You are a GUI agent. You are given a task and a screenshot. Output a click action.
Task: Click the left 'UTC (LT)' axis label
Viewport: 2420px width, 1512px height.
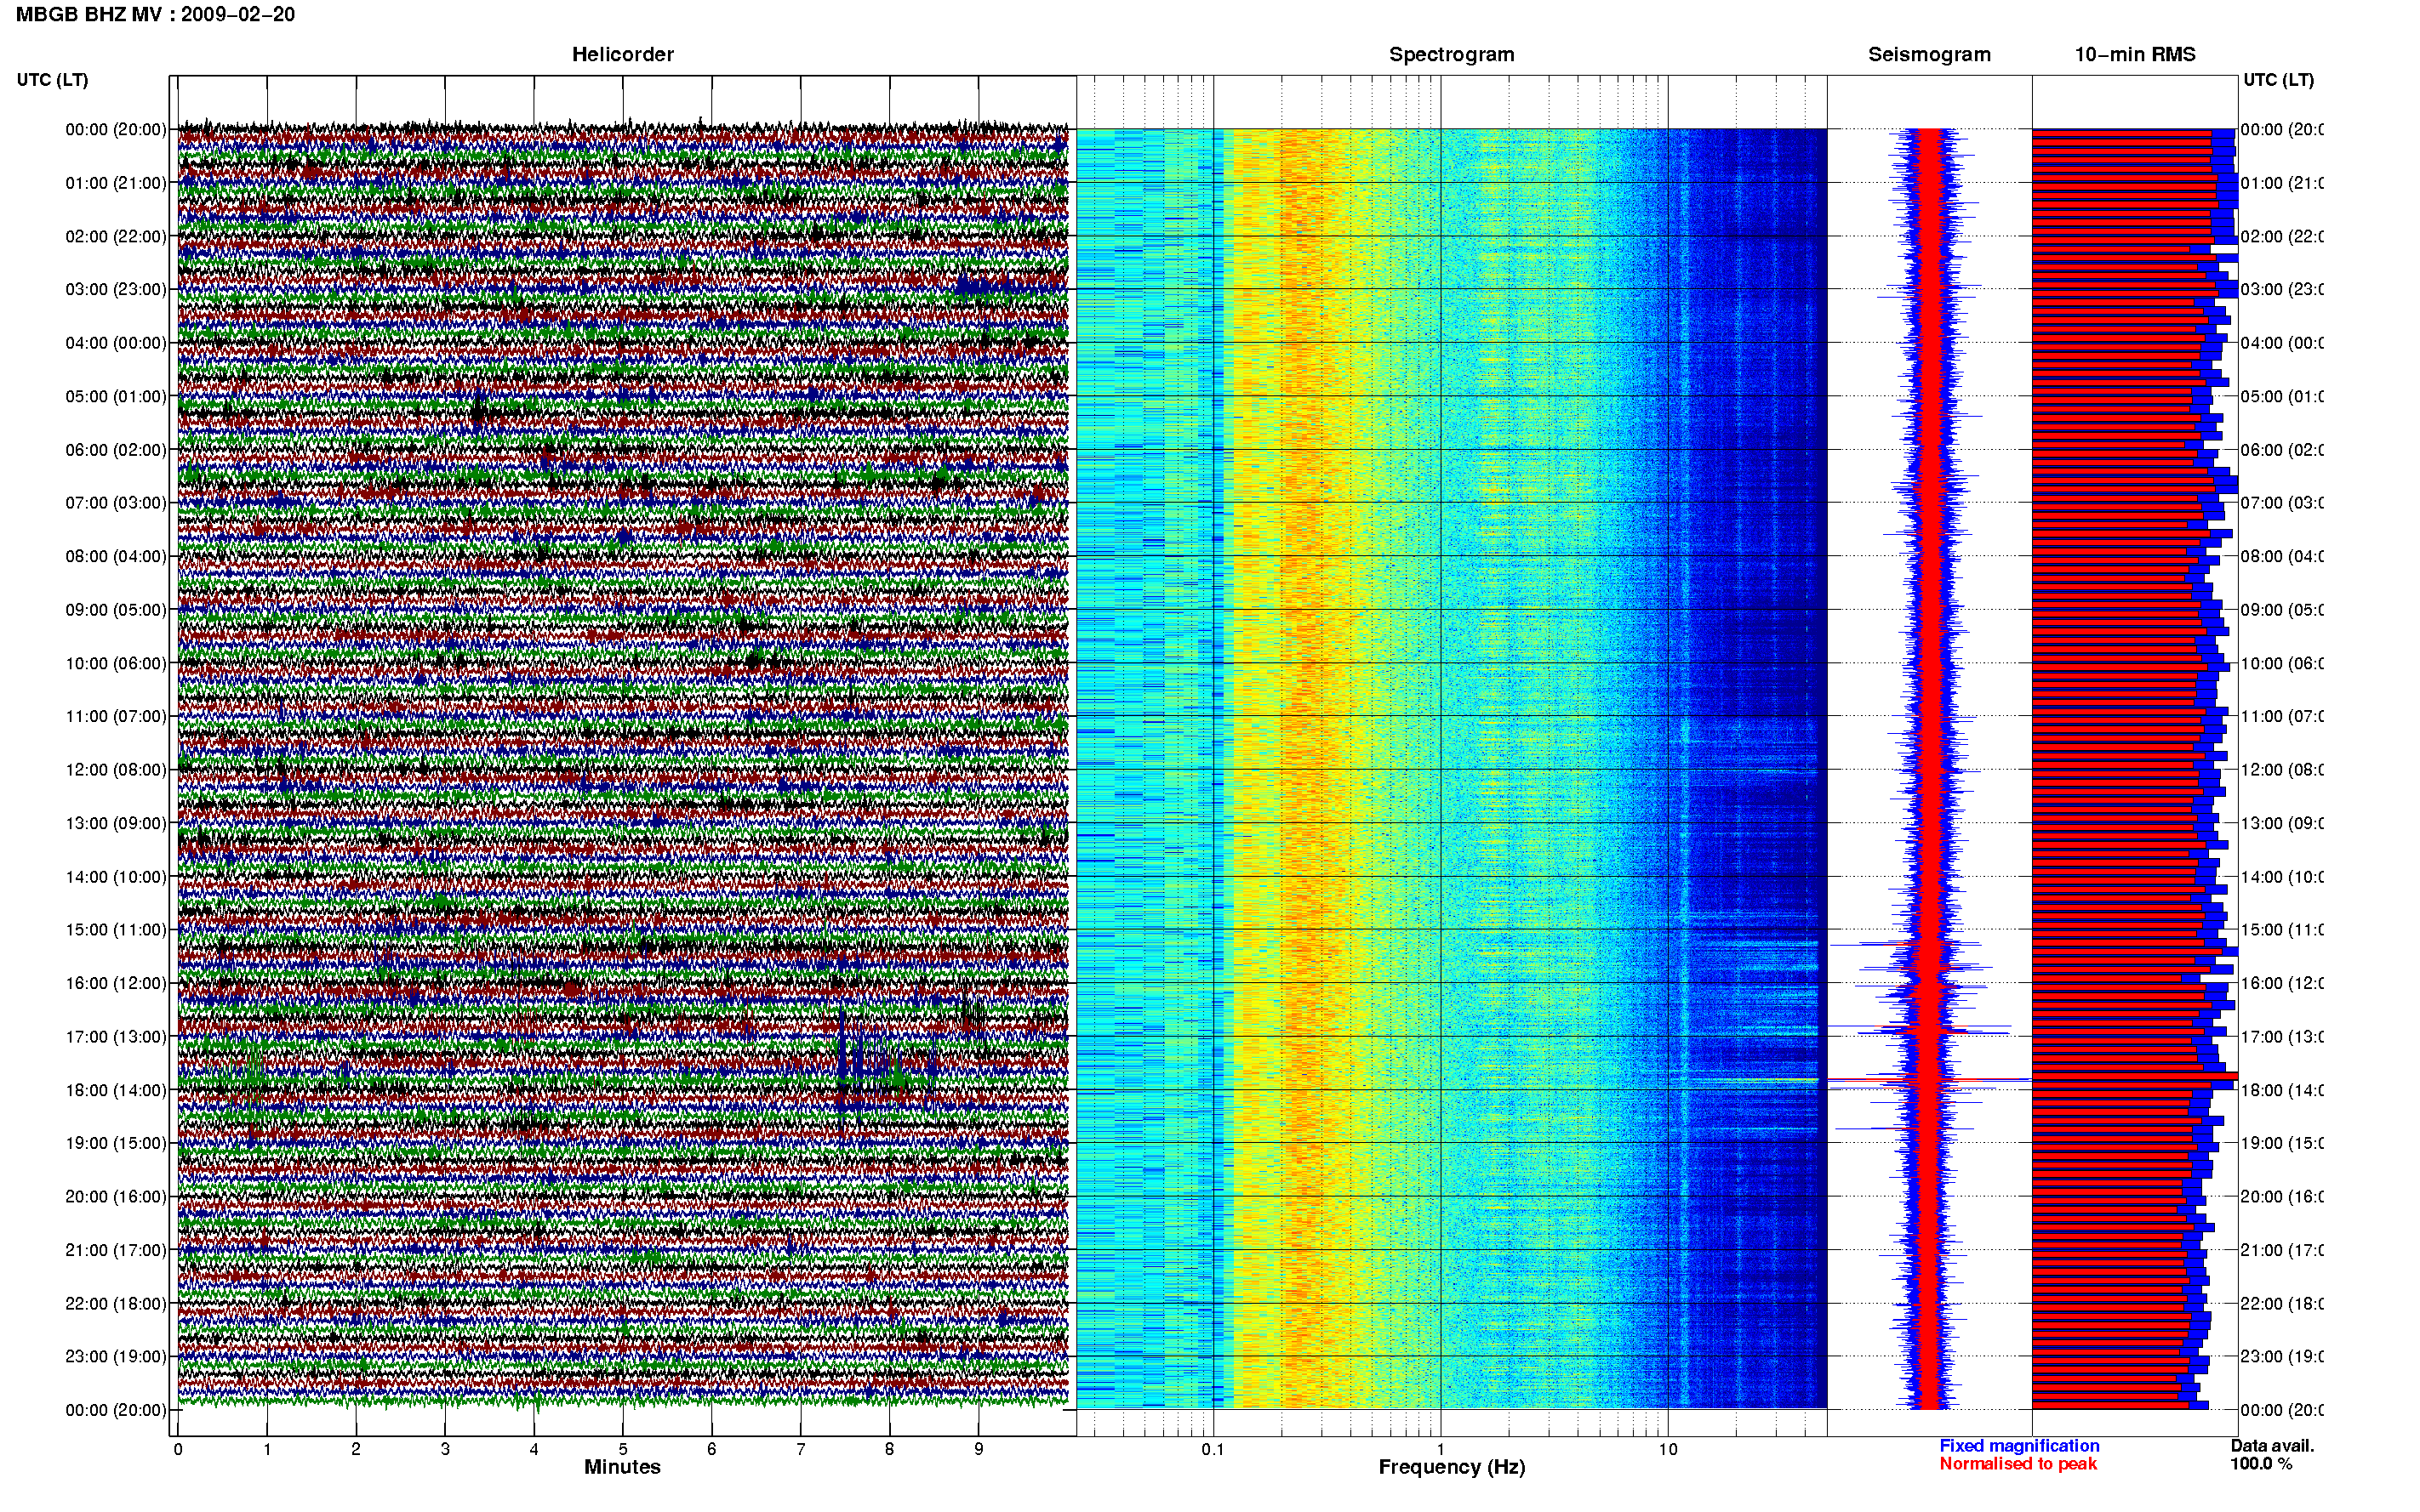[x=52, y=80]
